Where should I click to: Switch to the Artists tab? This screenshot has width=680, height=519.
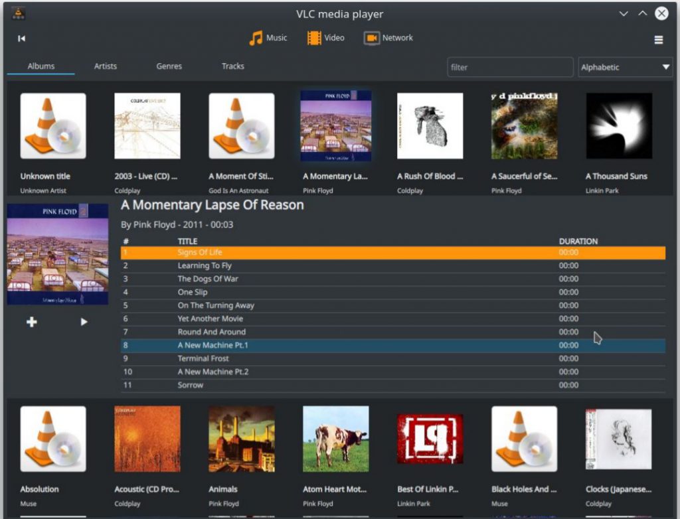(x=106, y=66)
